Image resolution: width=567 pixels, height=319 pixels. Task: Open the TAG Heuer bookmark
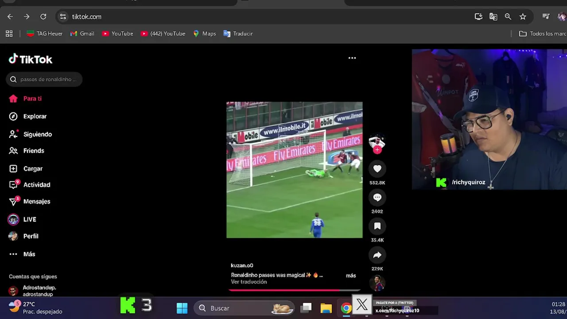[x=44, y=34]
